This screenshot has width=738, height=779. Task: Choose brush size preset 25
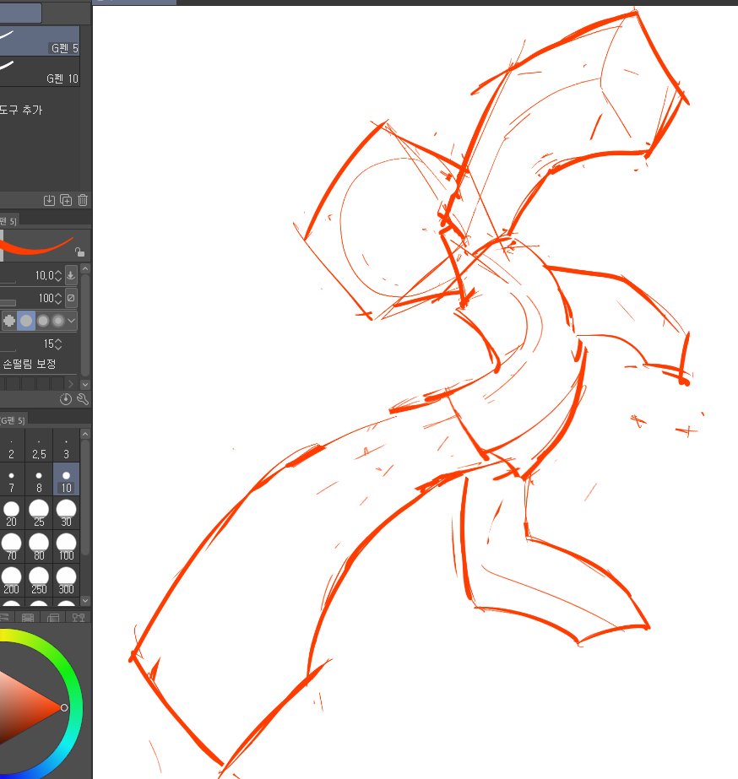click(39, 514)
